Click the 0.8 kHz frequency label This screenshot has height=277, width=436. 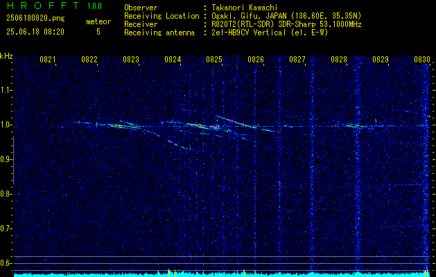pyautogui.click(x=5, y=194)
